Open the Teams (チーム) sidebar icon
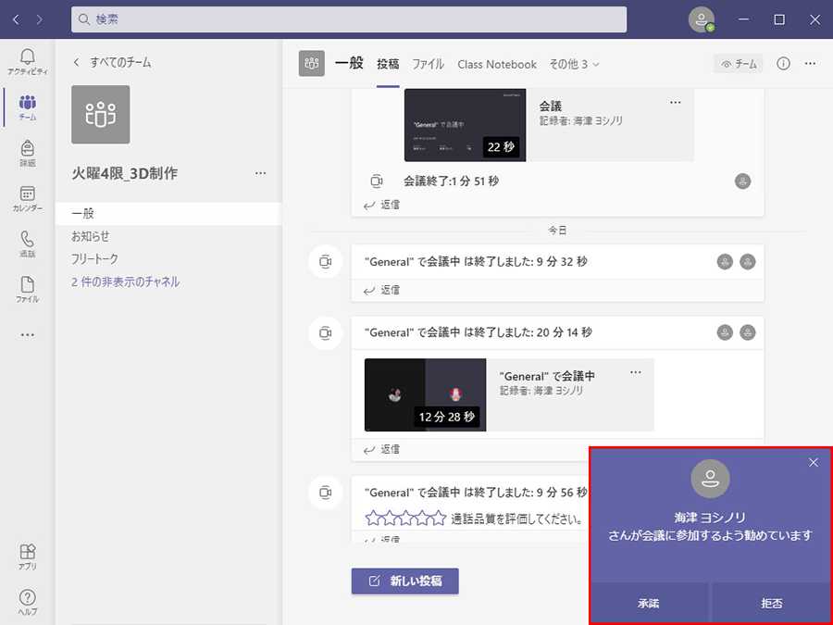This screenshot has width=833, height=625. pos(27,107)
